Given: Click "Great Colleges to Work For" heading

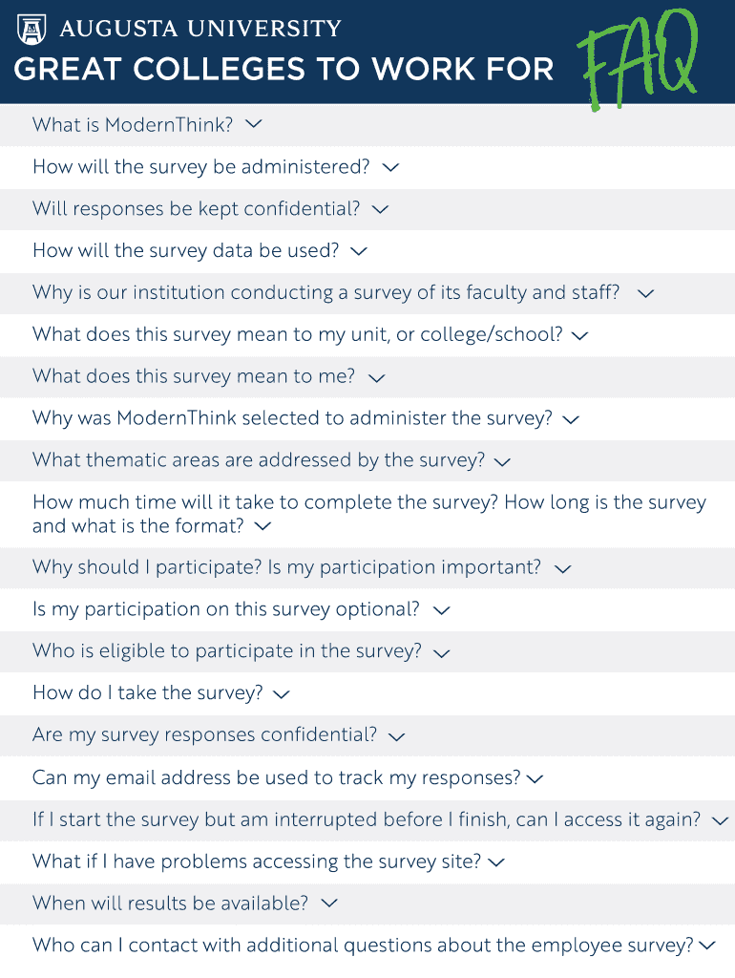Looking at the screenshot, I should coord(283,69).
